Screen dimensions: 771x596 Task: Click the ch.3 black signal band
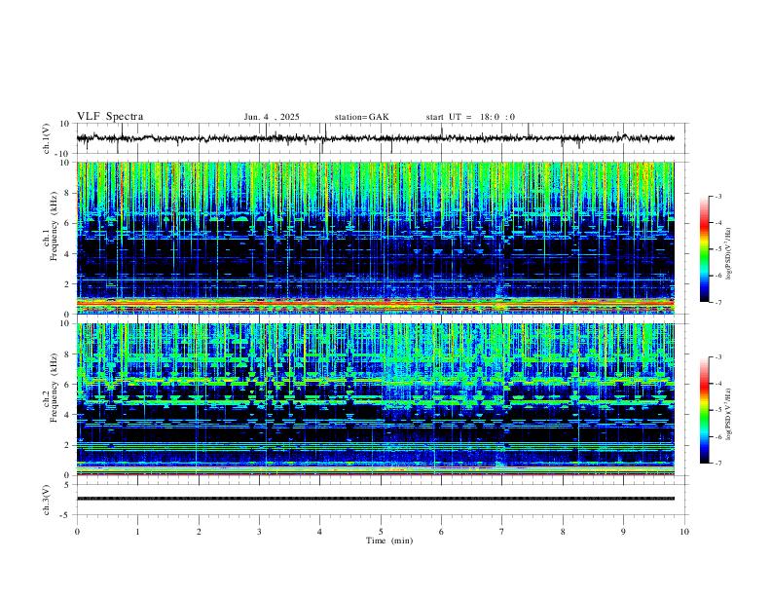(375, 499)
